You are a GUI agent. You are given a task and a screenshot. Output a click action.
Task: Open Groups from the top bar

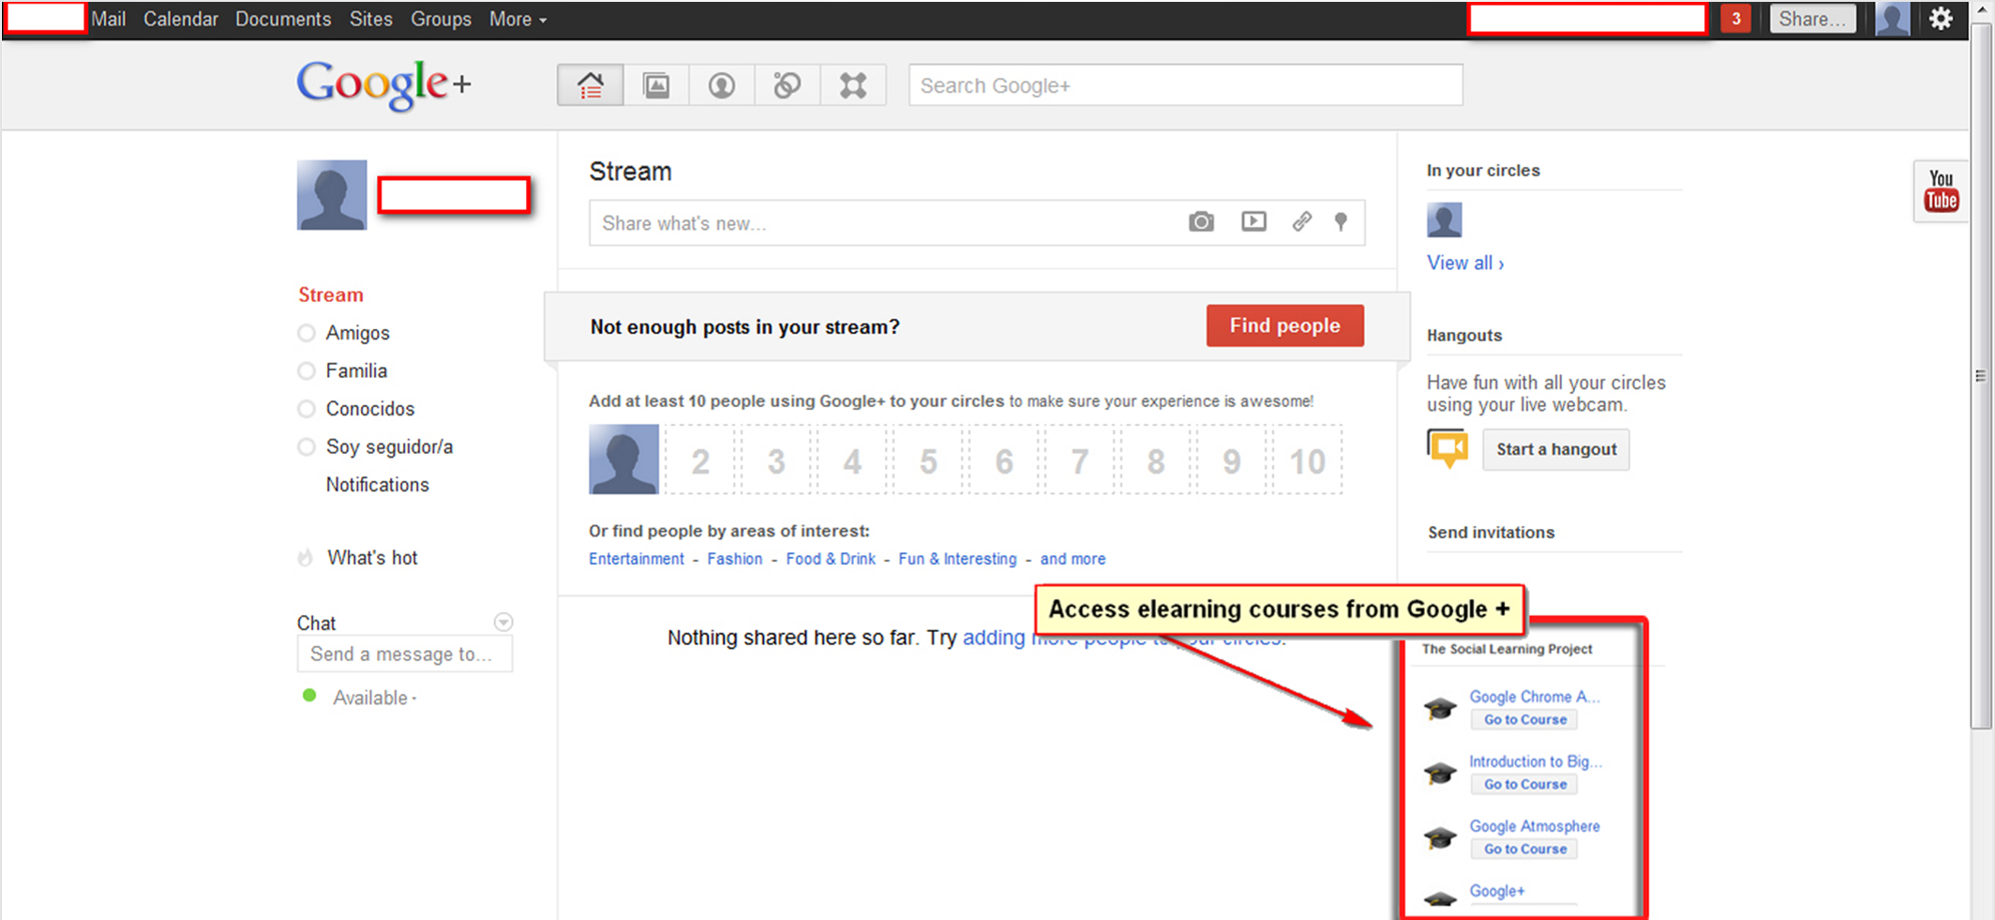(441, 19)
